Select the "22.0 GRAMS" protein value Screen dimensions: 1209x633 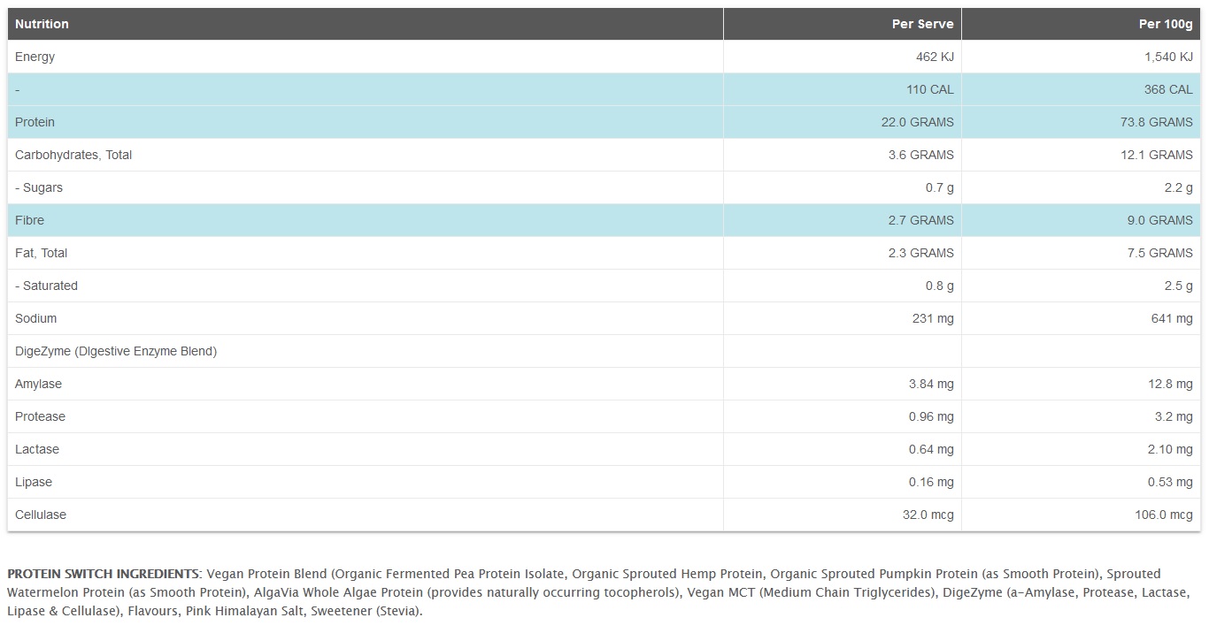tap(918, 122)
